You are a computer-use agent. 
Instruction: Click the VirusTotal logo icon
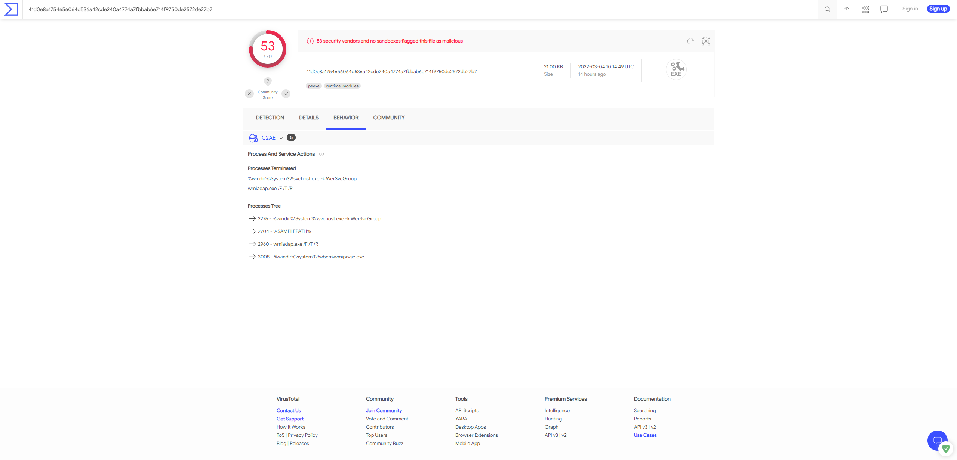pos(11,9)
